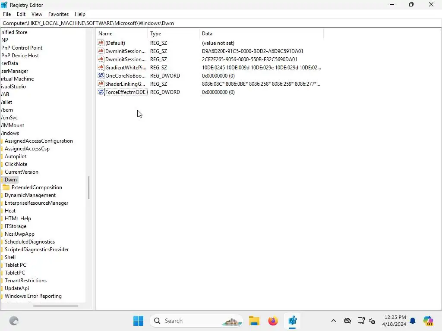Select the AssignedAccessConfiguration key
This screenshot has width=442, height=331.
(38, 141)
